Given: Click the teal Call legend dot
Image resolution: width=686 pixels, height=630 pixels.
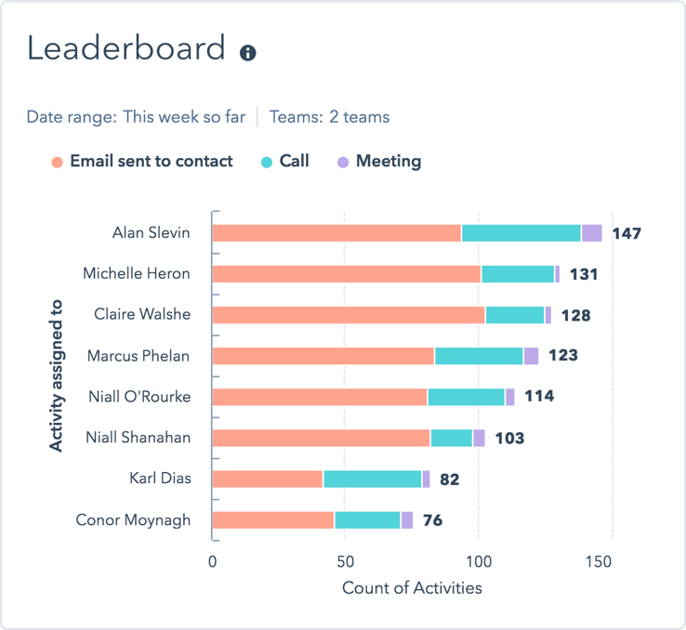Looking at the screenshot, I should click(267, 163).
